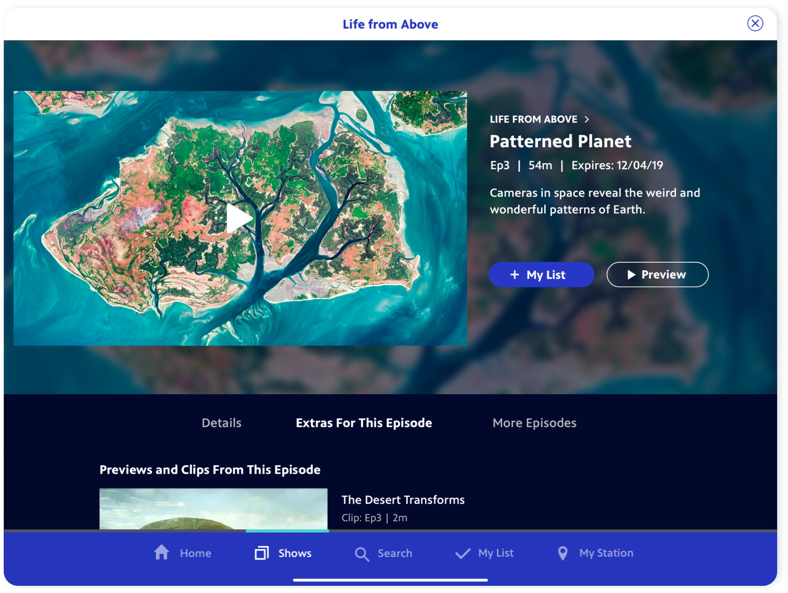Switch to the Details tab
The width and height of the screenshot is (788, 593).
(221, 423)
